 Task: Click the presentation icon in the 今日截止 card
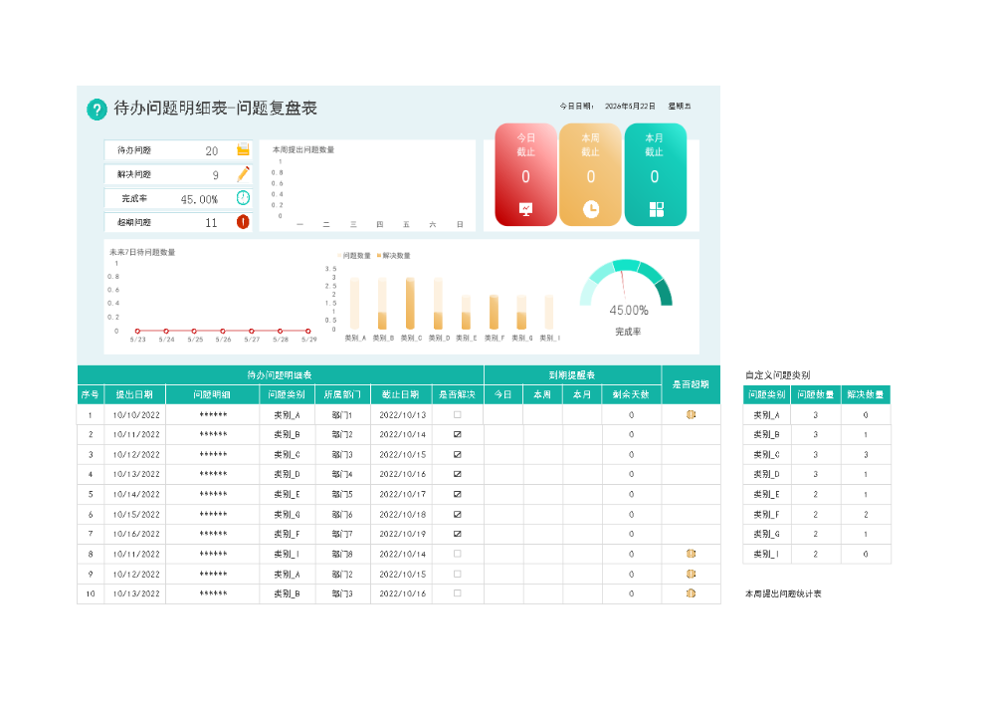click(x=525, y=209)
